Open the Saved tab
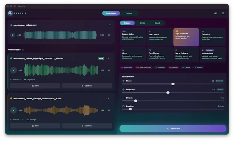The width and height of the screenshot is (234, 141). point(157,23)
